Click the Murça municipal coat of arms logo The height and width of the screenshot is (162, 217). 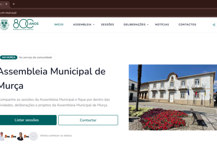pyautogui.click(x=4, y=24)
